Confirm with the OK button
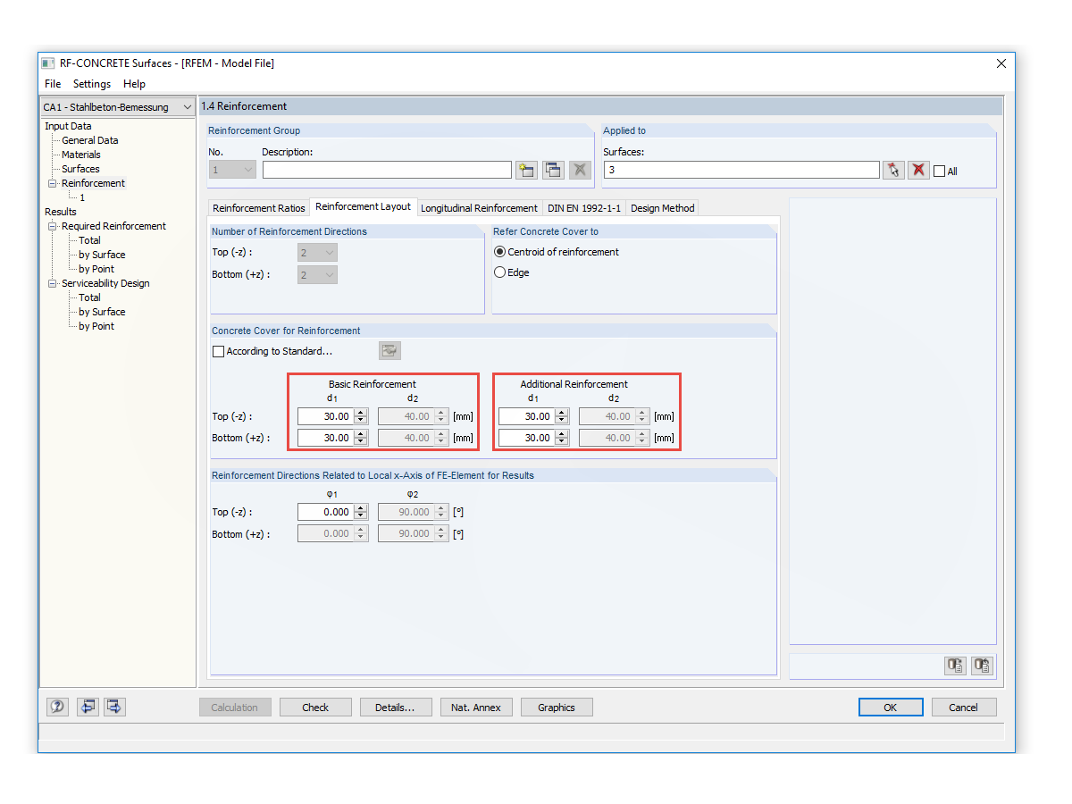This screenshot has height=804, width=1072. 891,708
